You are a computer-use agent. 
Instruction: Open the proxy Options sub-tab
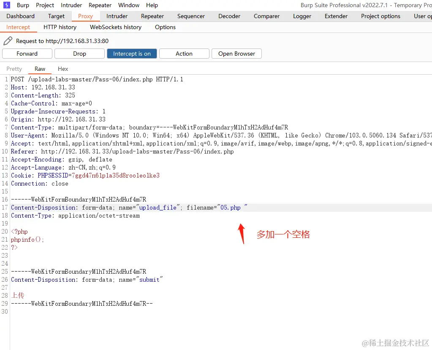pos(165,27)
